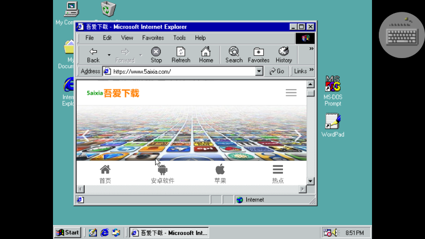The width and height of the screenshot is (425, 239).
Task: Open the Favorites menu
Action: coord(153,38)
